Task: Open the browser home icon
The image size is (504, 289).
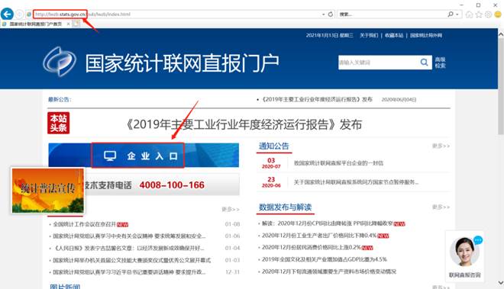Action: [470, 14]
